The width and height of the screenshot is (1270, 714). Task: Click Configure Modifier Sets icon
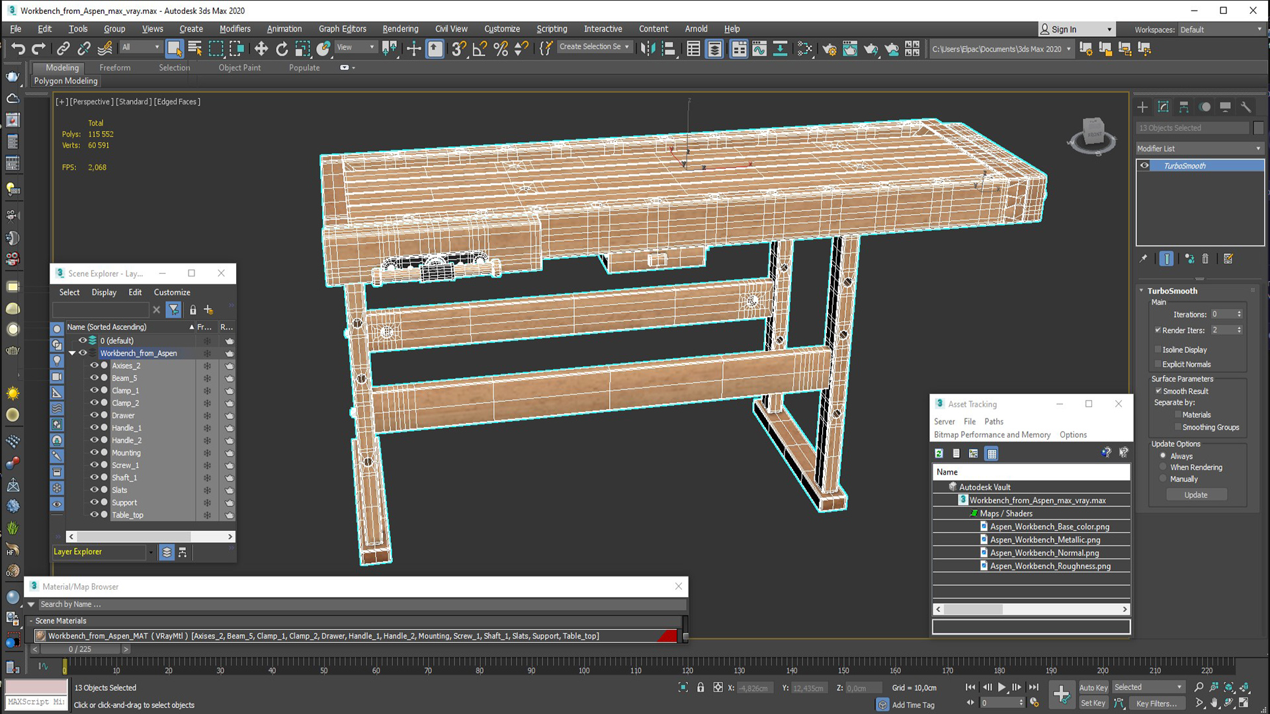coord(1228,259)
